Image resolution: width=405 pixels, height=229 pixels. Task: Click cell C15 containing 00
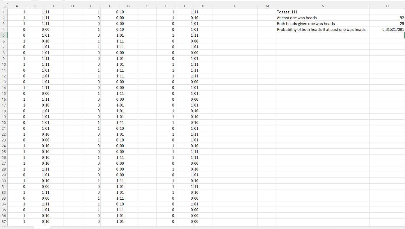click(54, 93)
